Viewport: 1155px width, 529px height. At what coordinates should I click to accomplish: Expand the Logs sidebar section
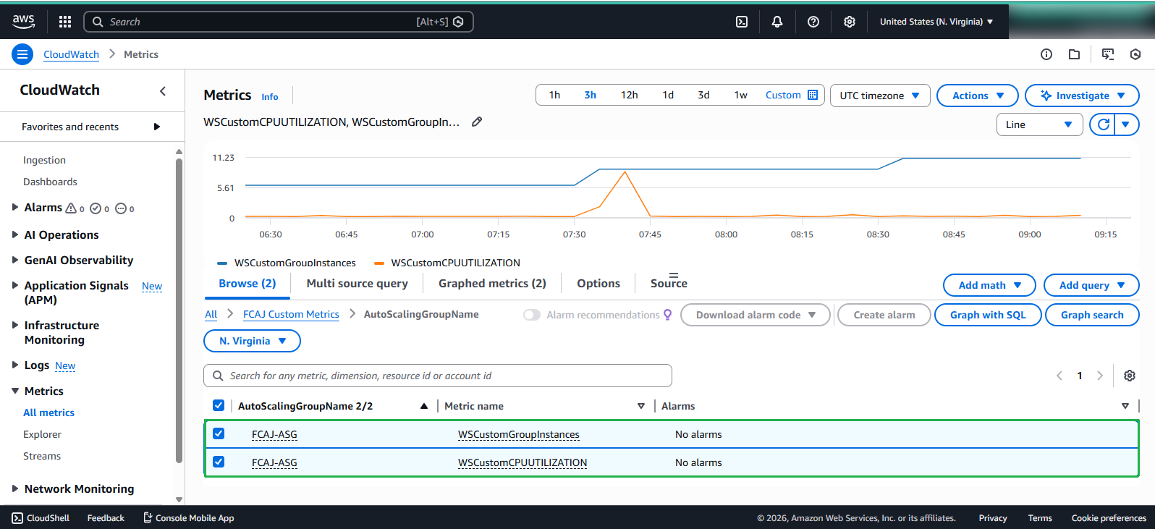(x=15, y=365)
